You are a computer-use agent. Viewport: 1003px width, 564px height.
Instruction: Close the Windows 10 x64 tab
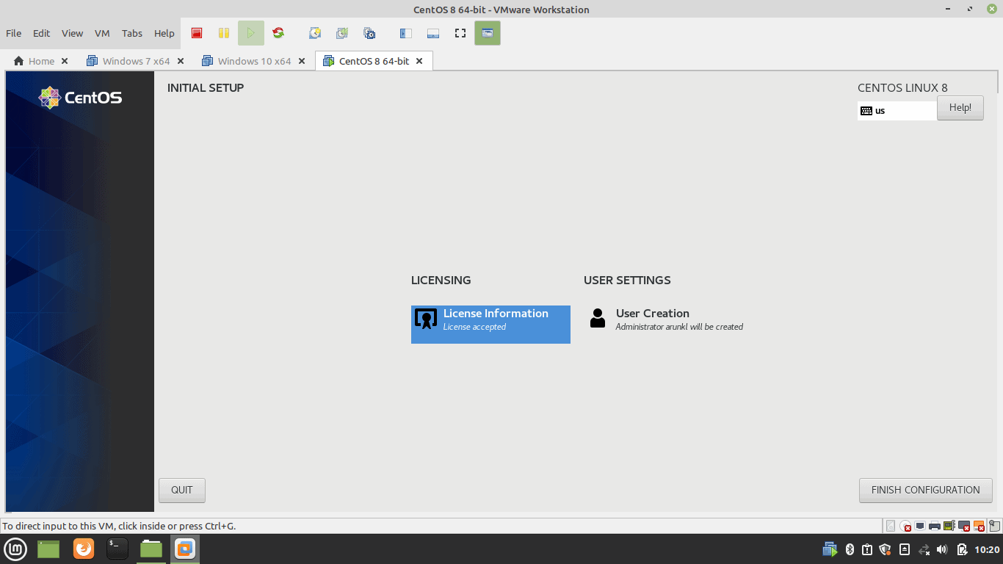coord(302,61)
